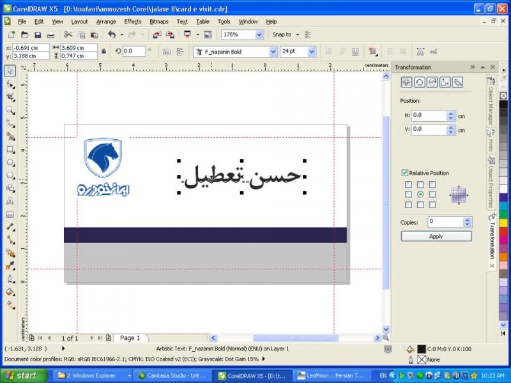Pick the Text tool
The height and width of the screenshot is (383, 511).
[10, 200]
